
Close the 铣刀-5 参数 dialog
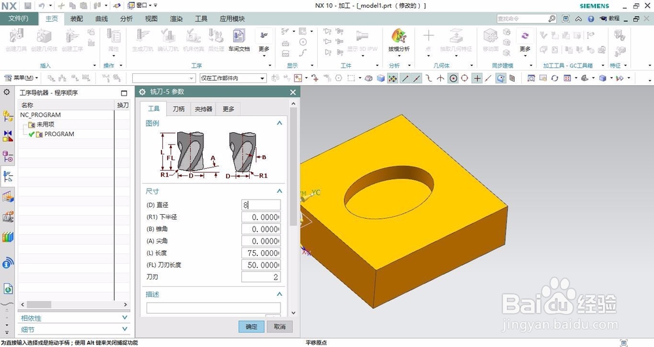point(293,92)
